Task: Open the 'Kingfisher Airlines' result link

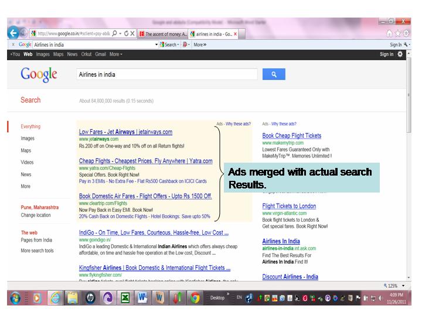Action: pos(155,268)
